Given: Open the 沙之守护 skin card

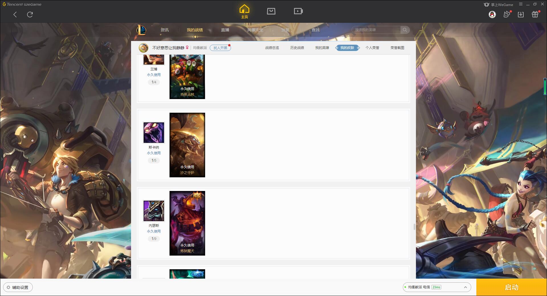Looking at the screenshot, I should 187,145.
